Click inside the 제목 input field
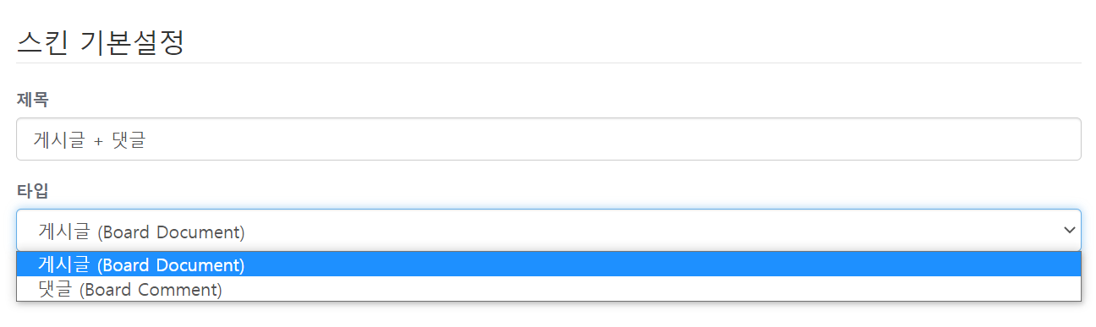The width and height of the screenshot is (1096, 327). (549, 139)
